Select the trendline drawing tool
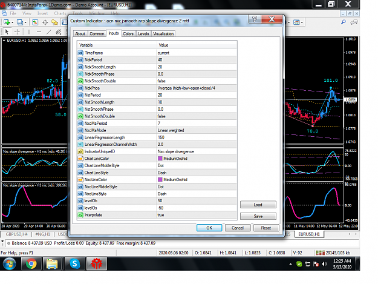 tap(49, 31)
